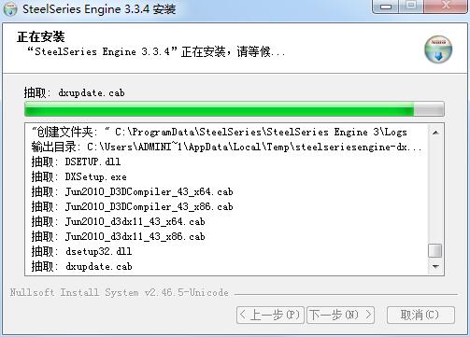Click the log scrollbar down arrow

435,266
